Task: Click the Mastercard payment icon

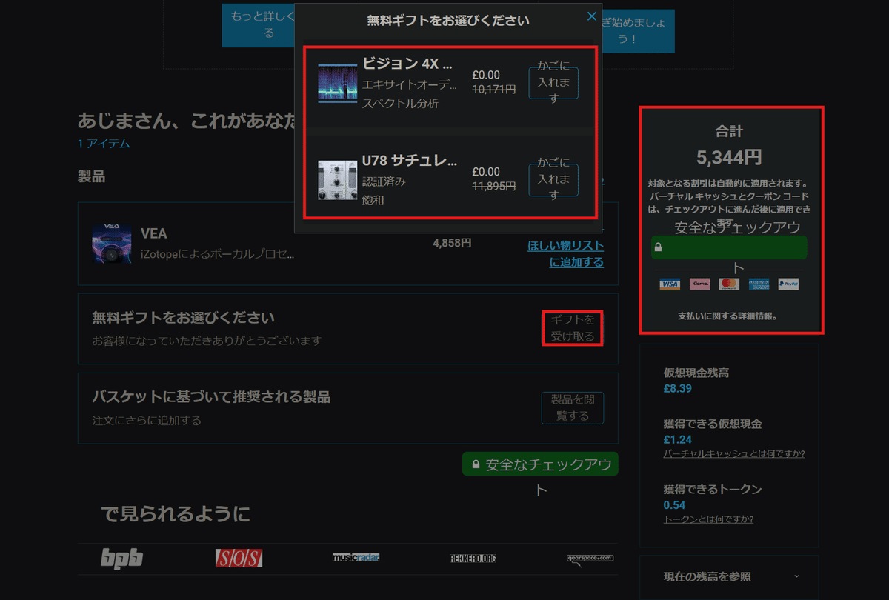Action: (x=728, y=284)
